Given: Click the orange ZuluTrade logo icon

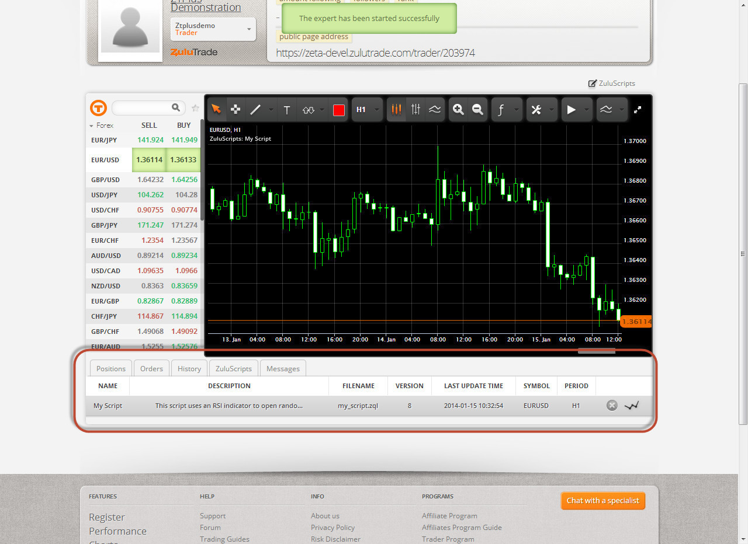Looking at the screenshot, I should coord(98,108).
